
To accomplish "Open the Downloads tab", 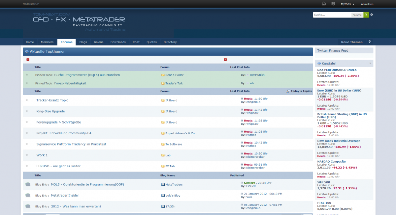I will click(x=118, y=42).
